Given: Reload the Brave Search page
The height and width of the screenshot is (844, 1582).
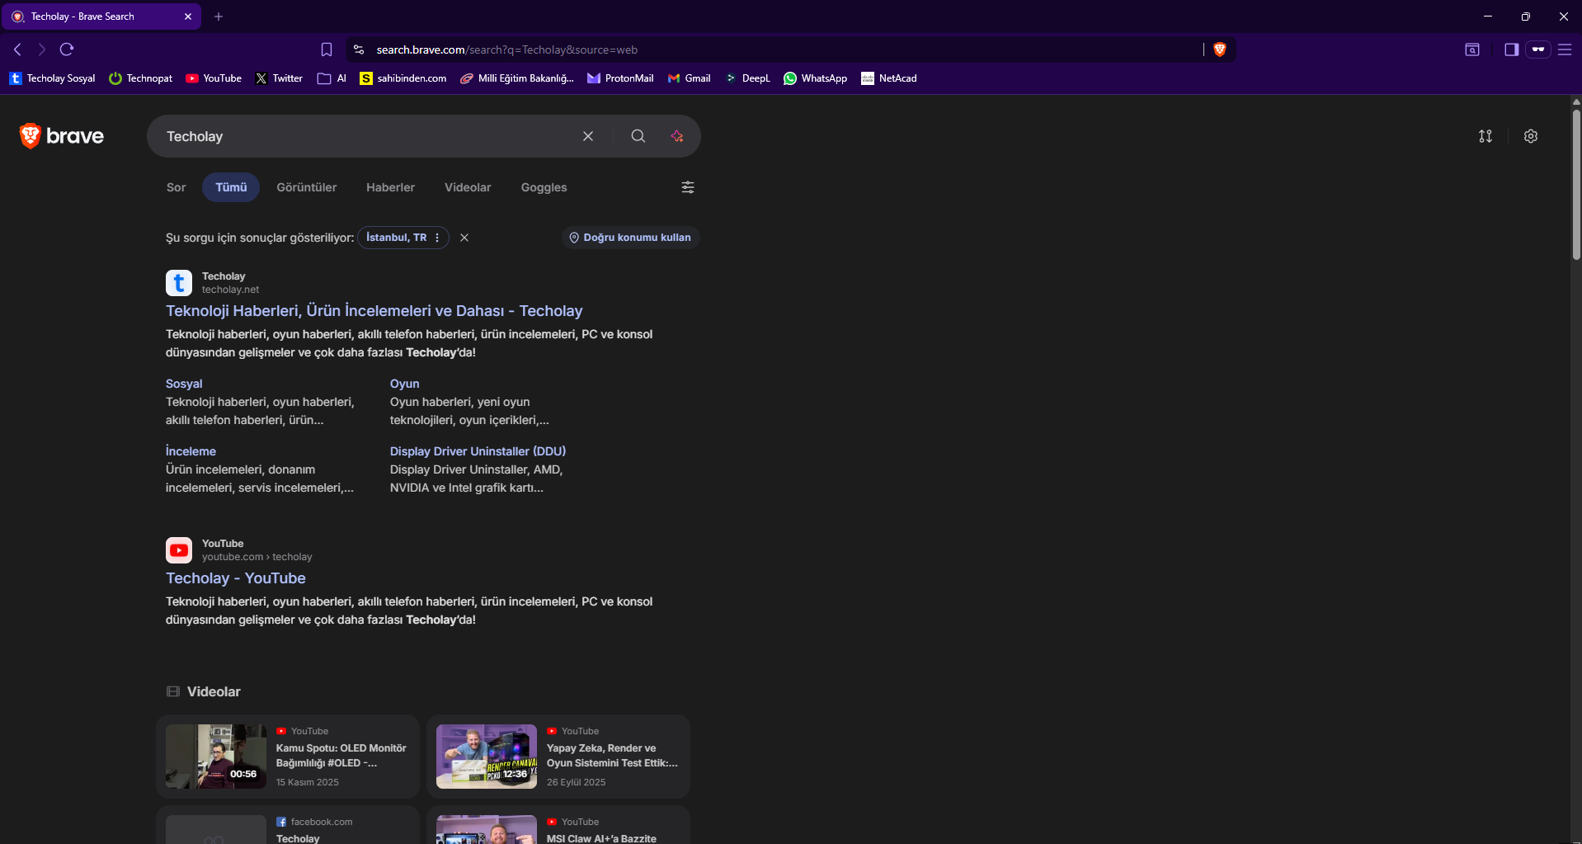Looking at the screenshot, I should (x=67, y=50).
